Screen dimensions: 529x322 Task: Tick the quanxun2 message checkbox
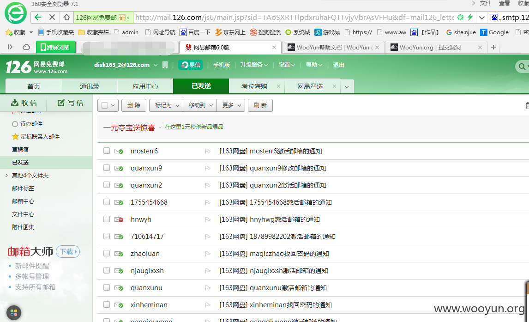(x=107, y=185)
